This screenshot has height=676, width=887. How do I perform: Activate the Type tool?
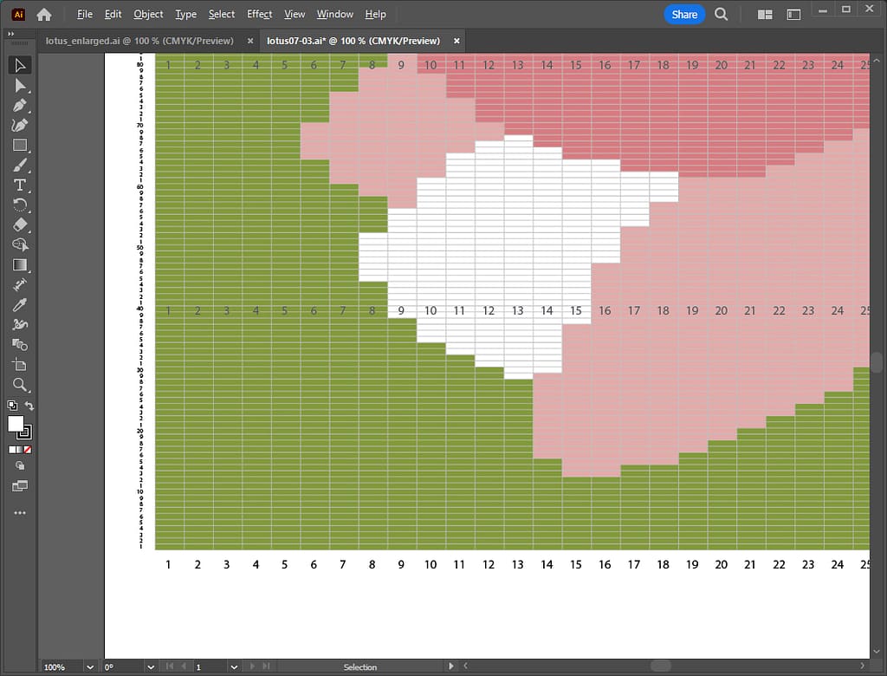(x=20, y=185)
